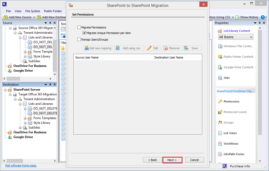Screen dimensions: 269x171
Task: Click Source panel horizontal scrollbar thumb
Action: point(13,79)
